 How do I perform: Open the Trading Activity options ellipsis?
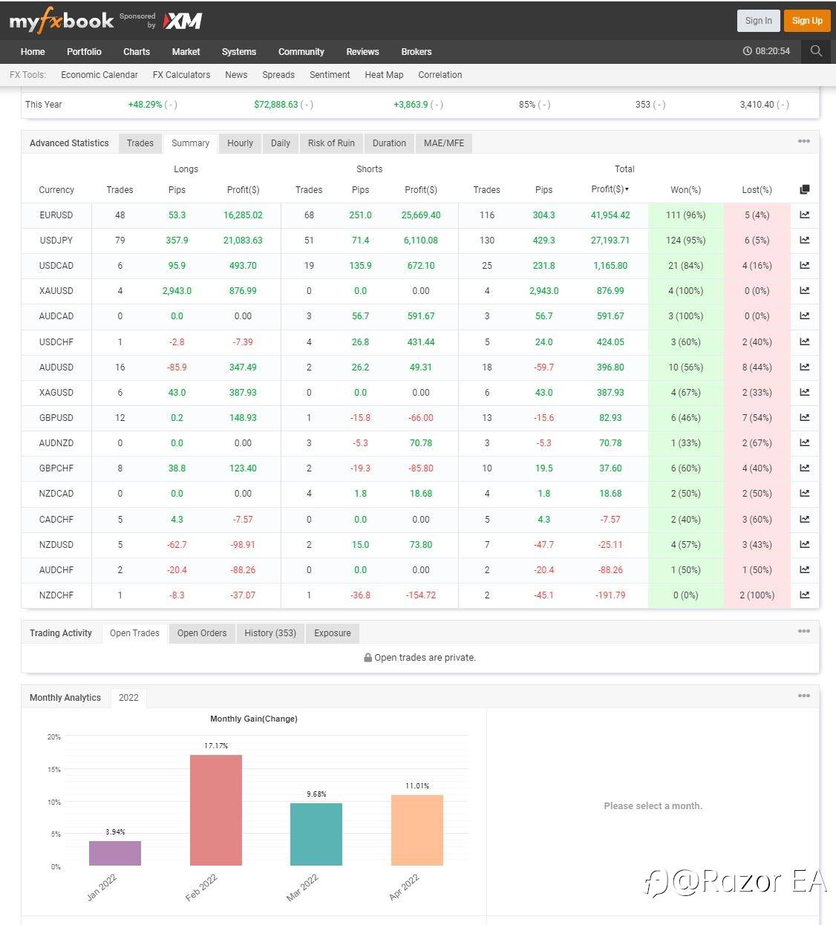[x=804, y=631]
